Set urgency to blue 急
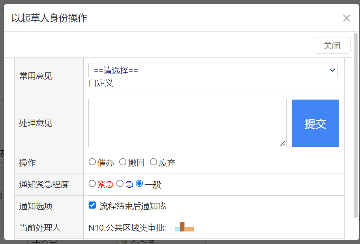360x244 pixels. tap(120, 183)
